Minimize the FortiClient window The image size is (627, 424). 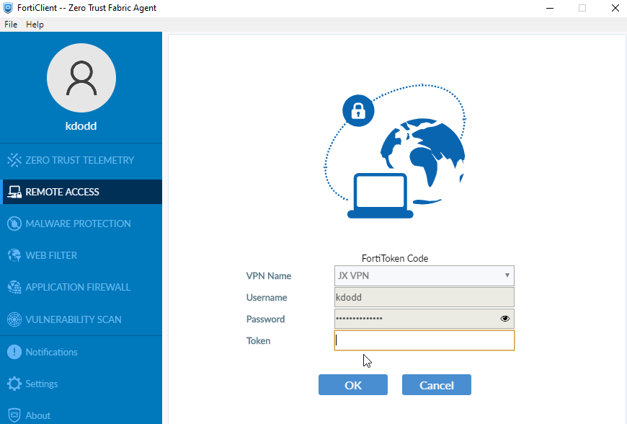550,8
